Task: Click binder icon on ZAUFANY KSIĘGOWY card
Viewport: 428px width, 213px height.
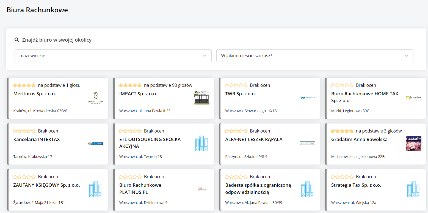Action: tap(96, 189)
